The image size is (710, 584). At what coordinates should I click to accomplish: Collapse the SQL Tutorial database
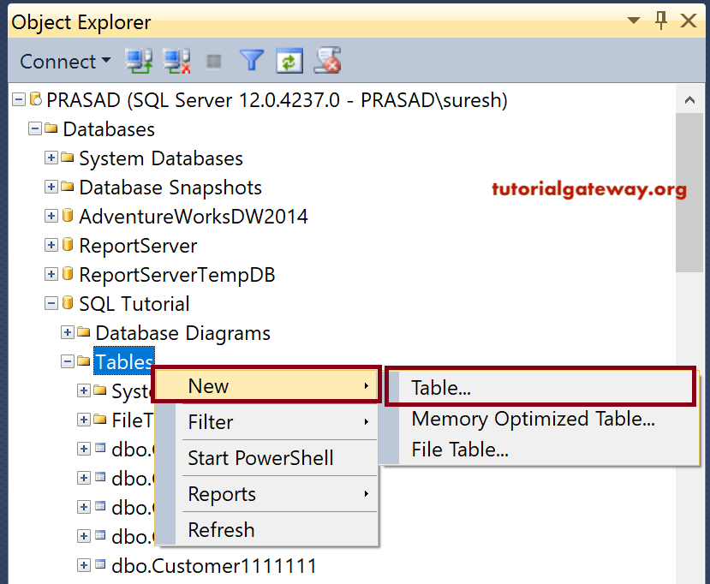(51, 303)
